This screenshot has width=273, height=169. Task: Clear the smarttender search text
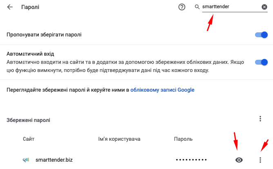264,7
